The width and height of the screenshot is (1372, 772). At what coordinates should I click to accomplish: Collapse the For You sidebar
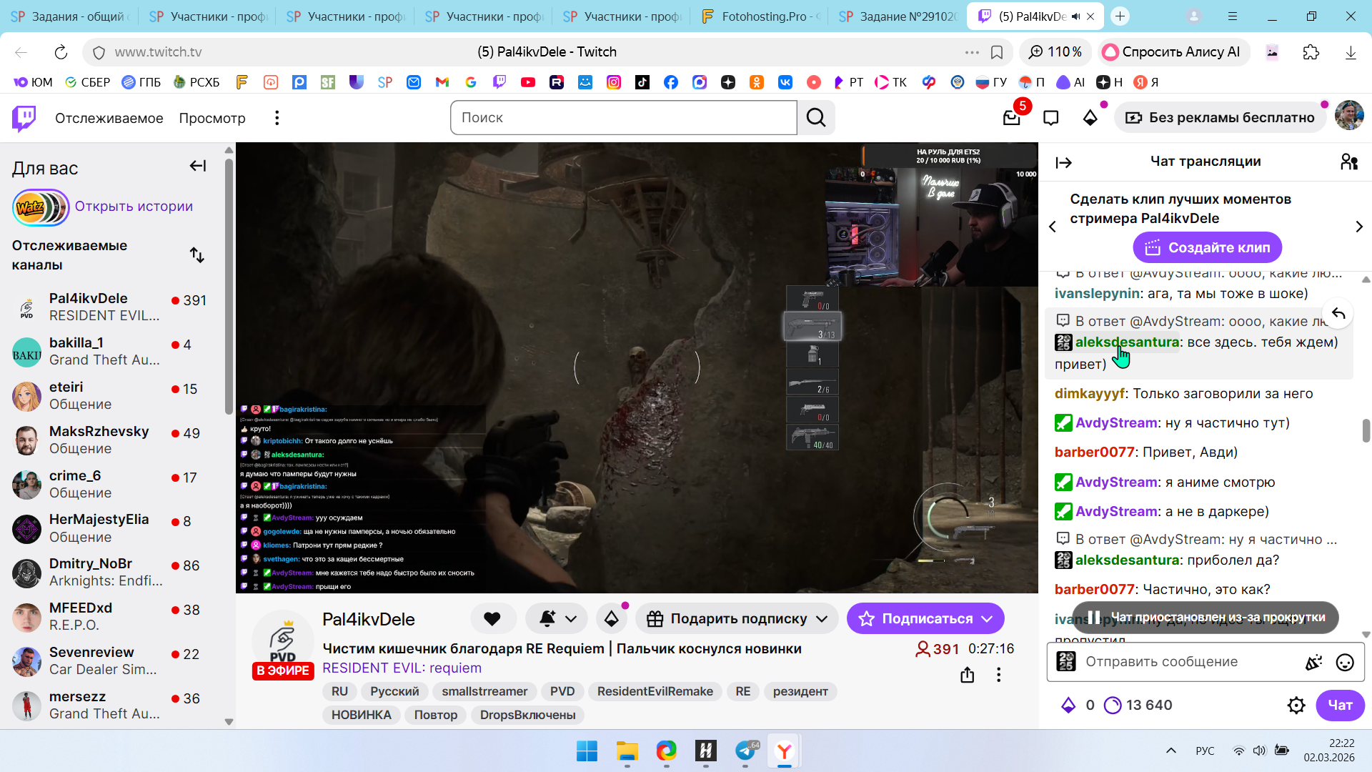(198, 167)
